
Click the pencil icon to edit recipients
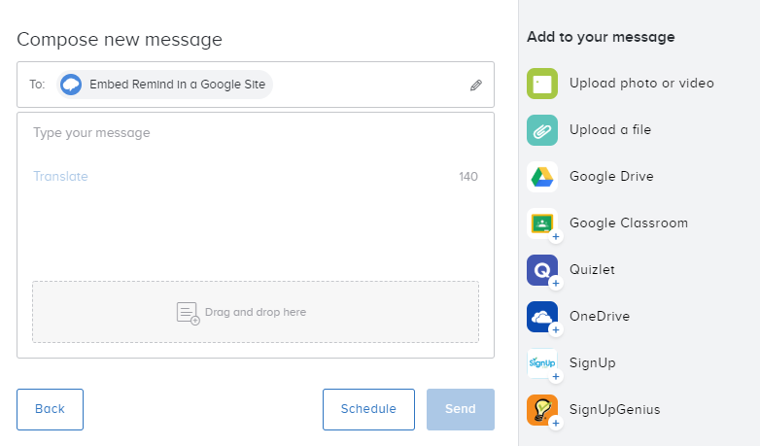476,86
